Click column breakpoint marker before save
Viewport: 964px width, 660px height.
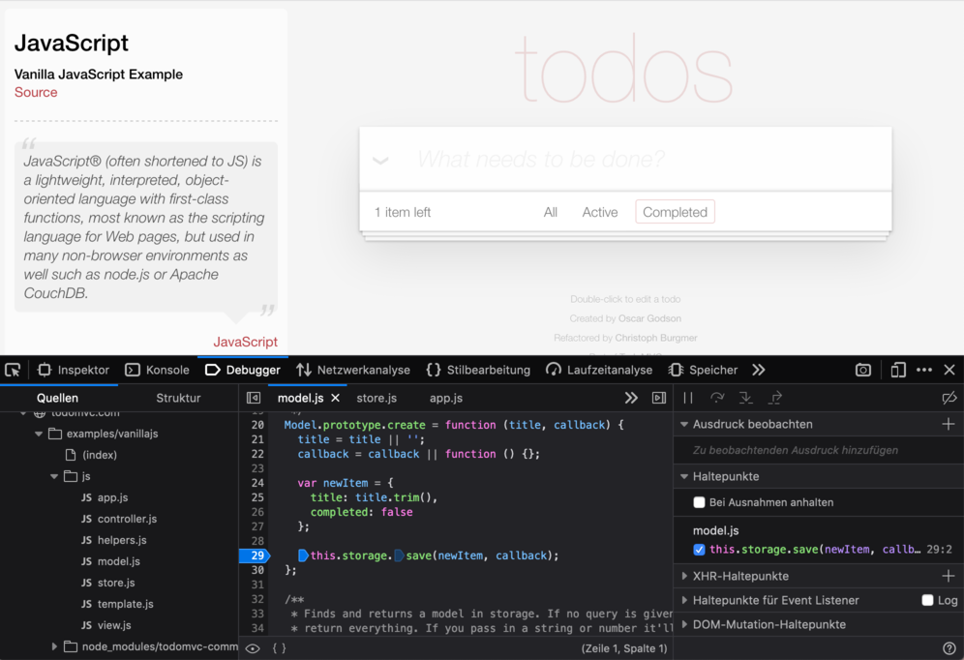point(399,555)
